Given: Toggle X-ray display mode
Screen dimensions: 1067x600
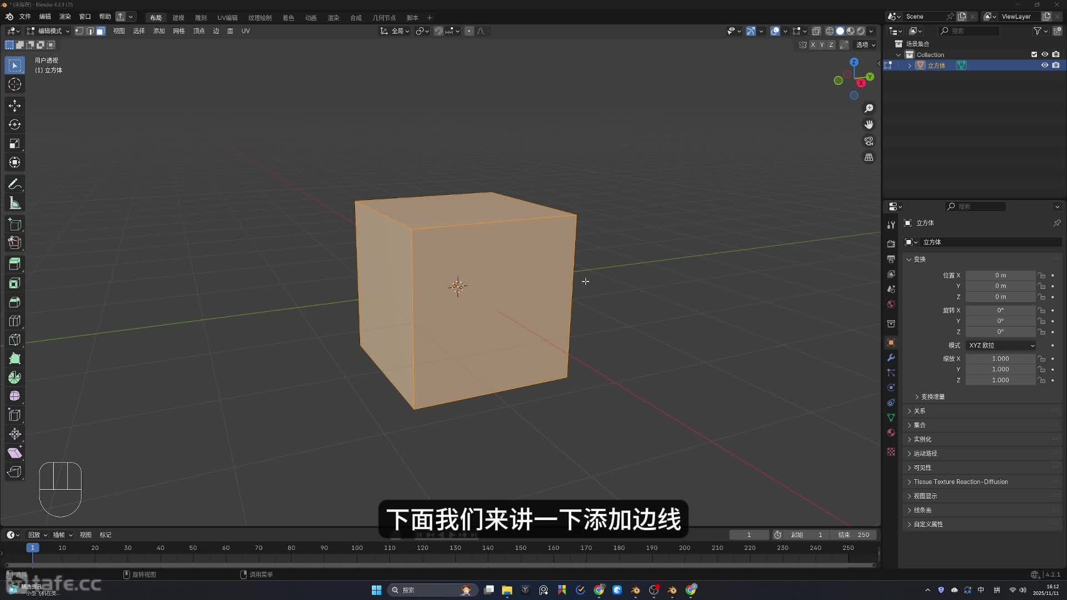Looking at the screenshot, I should click(816, 31).
